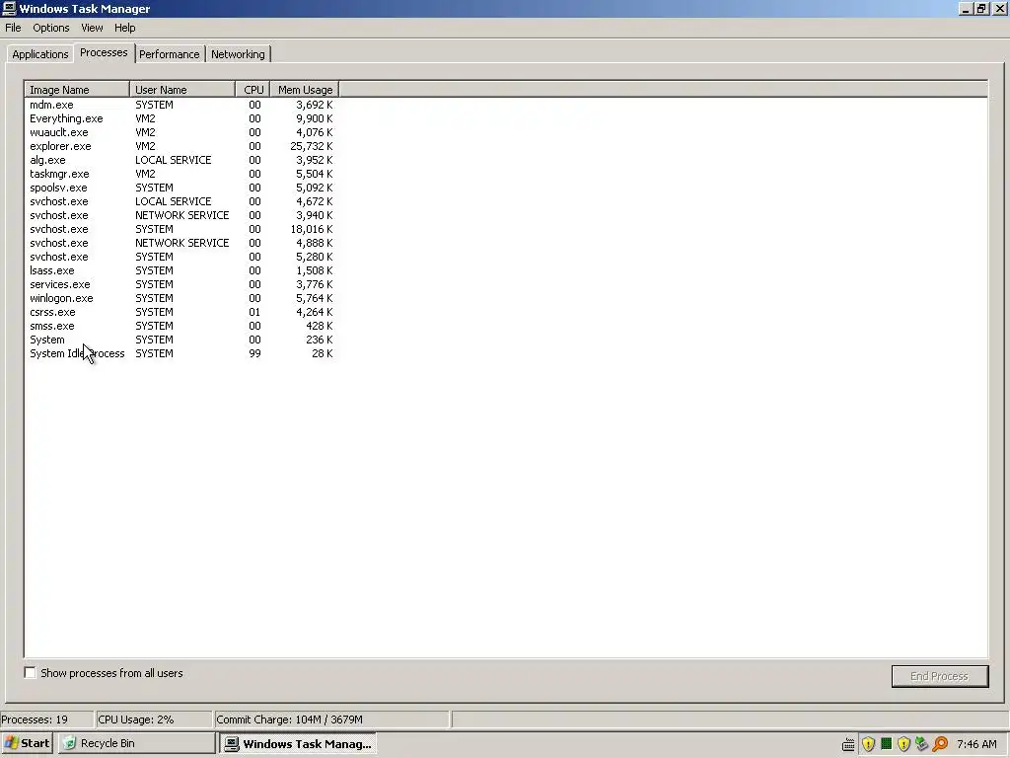Enable Show processes from all users
The image size is (1010, 758).
[x=31, y=673]
